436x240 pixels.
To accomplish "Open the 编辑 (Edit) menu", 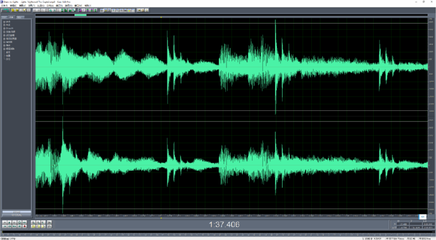I will [x=13, y=5].
